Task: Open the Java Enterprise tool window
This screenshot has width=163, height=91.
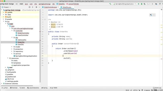Action: click(x=33, y=88)
